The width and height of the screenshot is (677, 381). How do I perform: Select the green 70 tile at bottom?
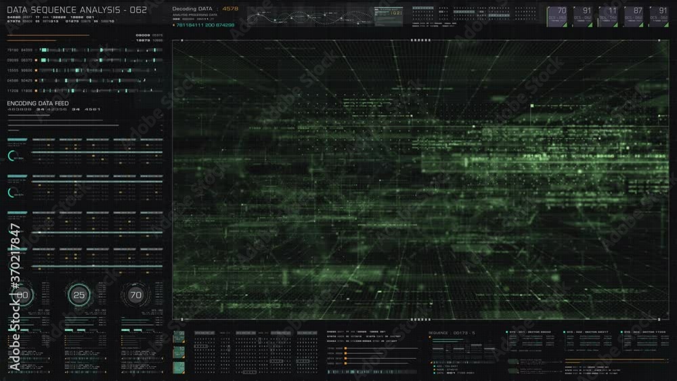point(179,367)
